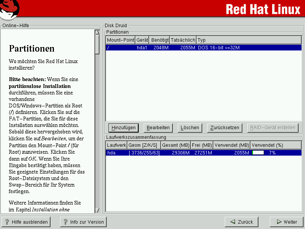Click the Laufwerk column header
305x229 pixels.
(x=116, y=145)
